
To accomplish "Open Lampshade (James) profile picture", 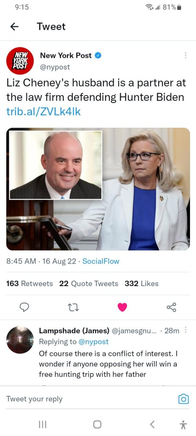I will [20, 340].
